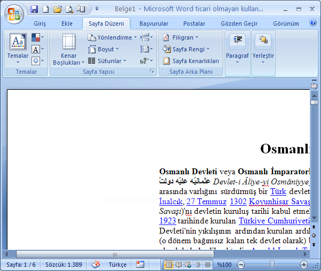Open word count from Sözcük: 1.389
Viewport: 321px width, 271px height.
(x=64, y=265)
